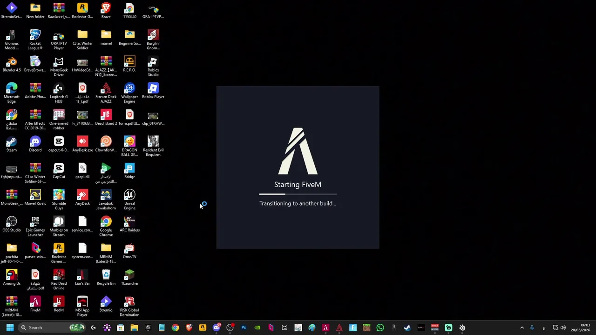Select the marvel folder on desktop

106,38
